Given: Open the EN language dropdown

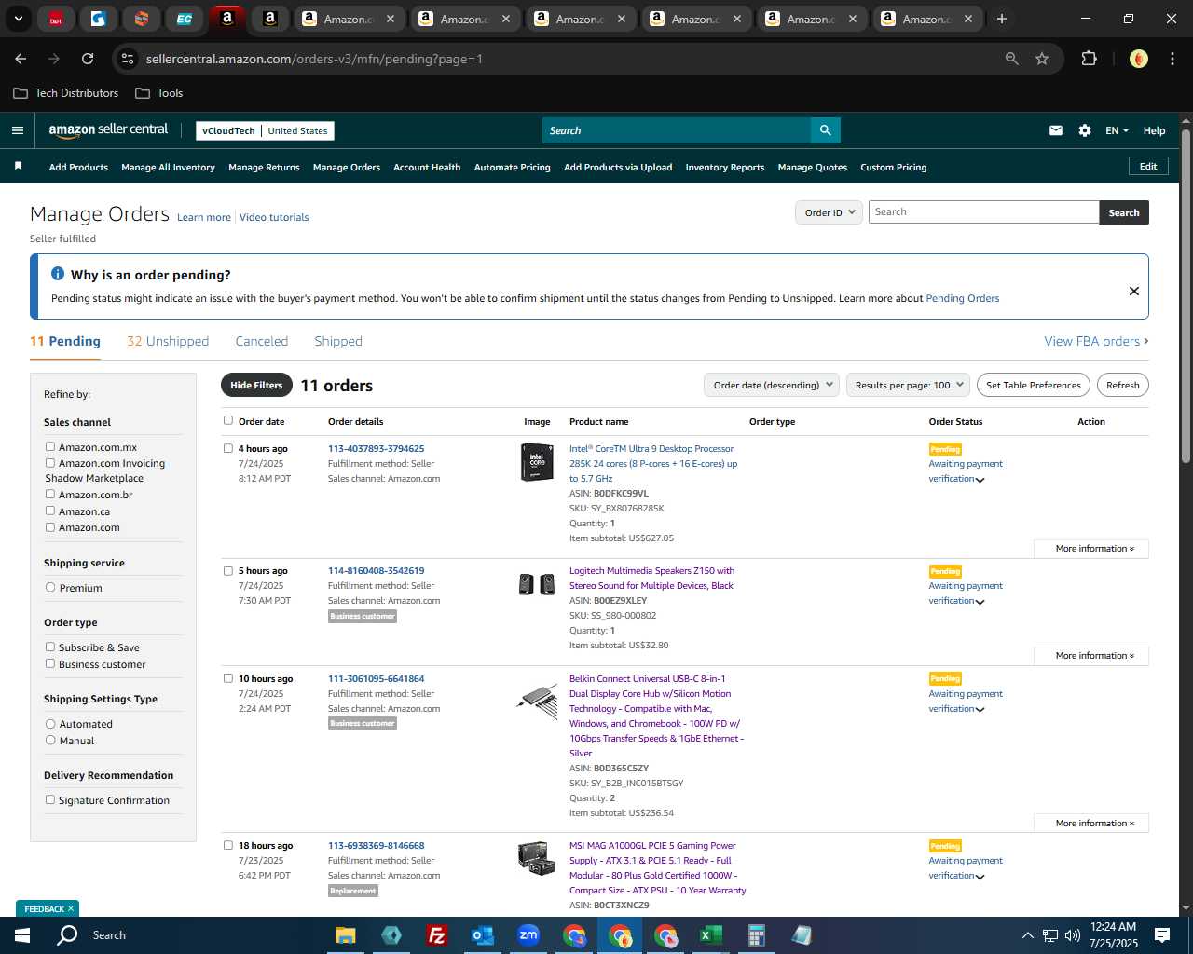Looking at the screenshot, I should [x=1117, y=130].
